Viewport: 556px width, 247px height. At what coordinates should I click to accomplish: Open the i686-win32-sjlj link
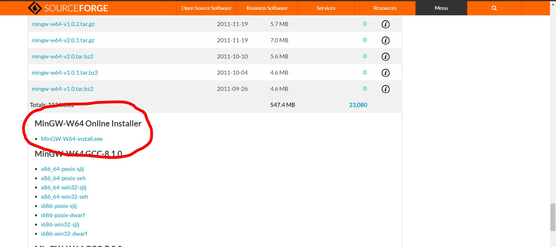point(60,224)
